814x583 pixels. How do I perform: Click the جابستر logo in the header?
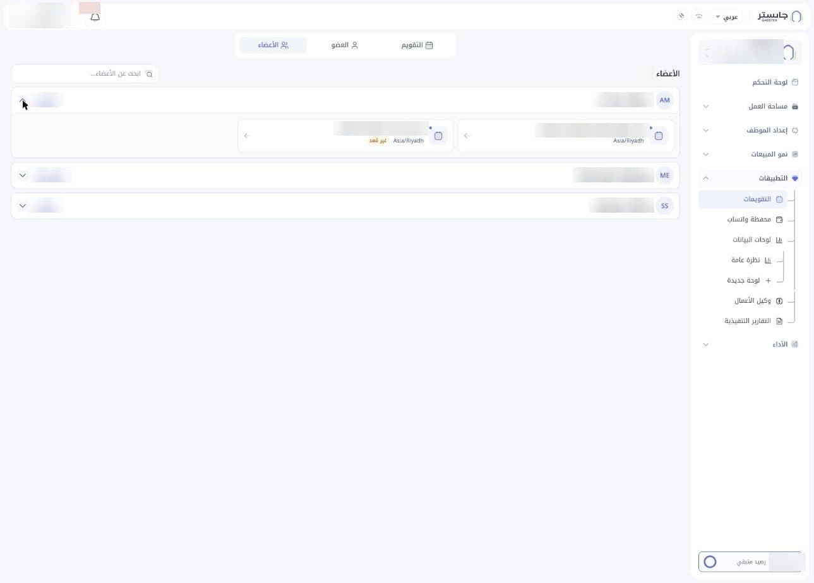pos(780,16)
